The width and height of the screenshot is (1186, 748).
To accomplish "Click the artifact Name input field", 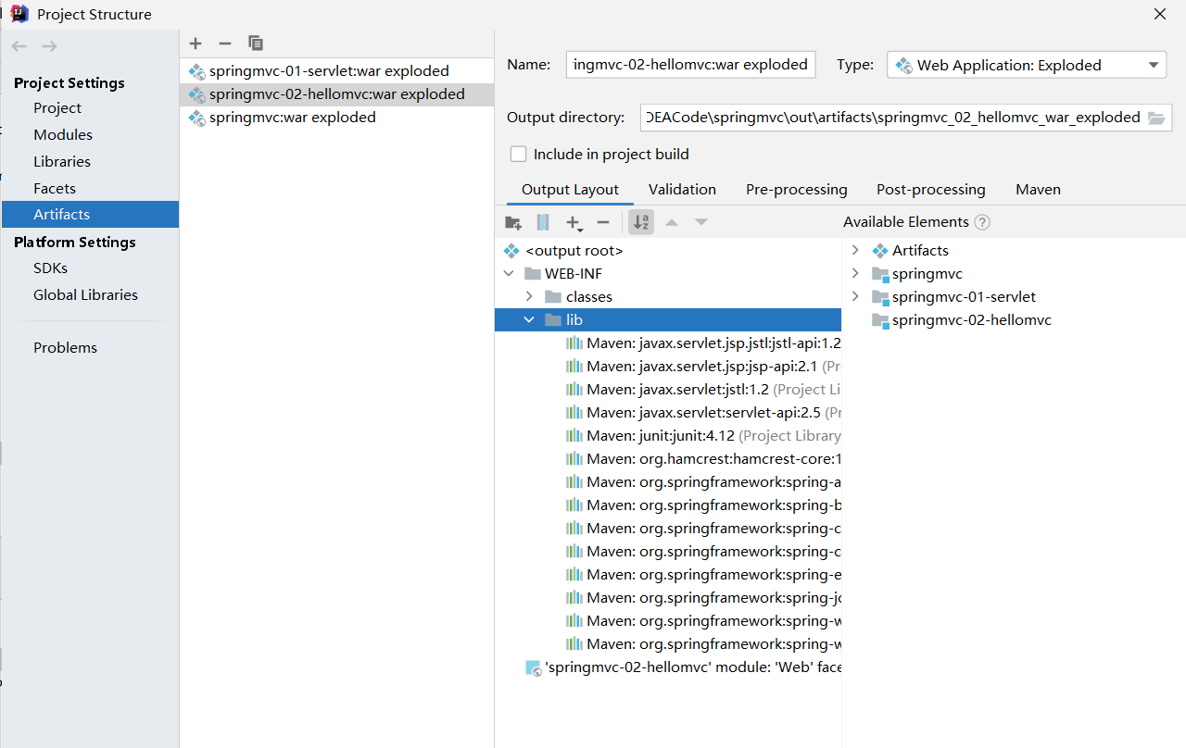I will tap(690, 65).
